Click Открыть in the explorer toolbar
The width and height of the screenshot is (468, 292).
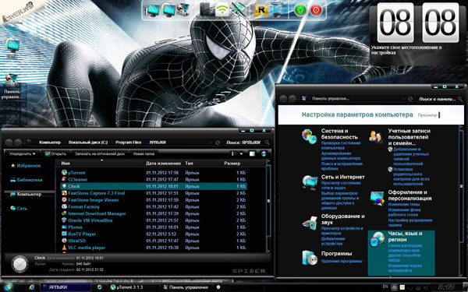pyautogui.click(x=55, y=154)
